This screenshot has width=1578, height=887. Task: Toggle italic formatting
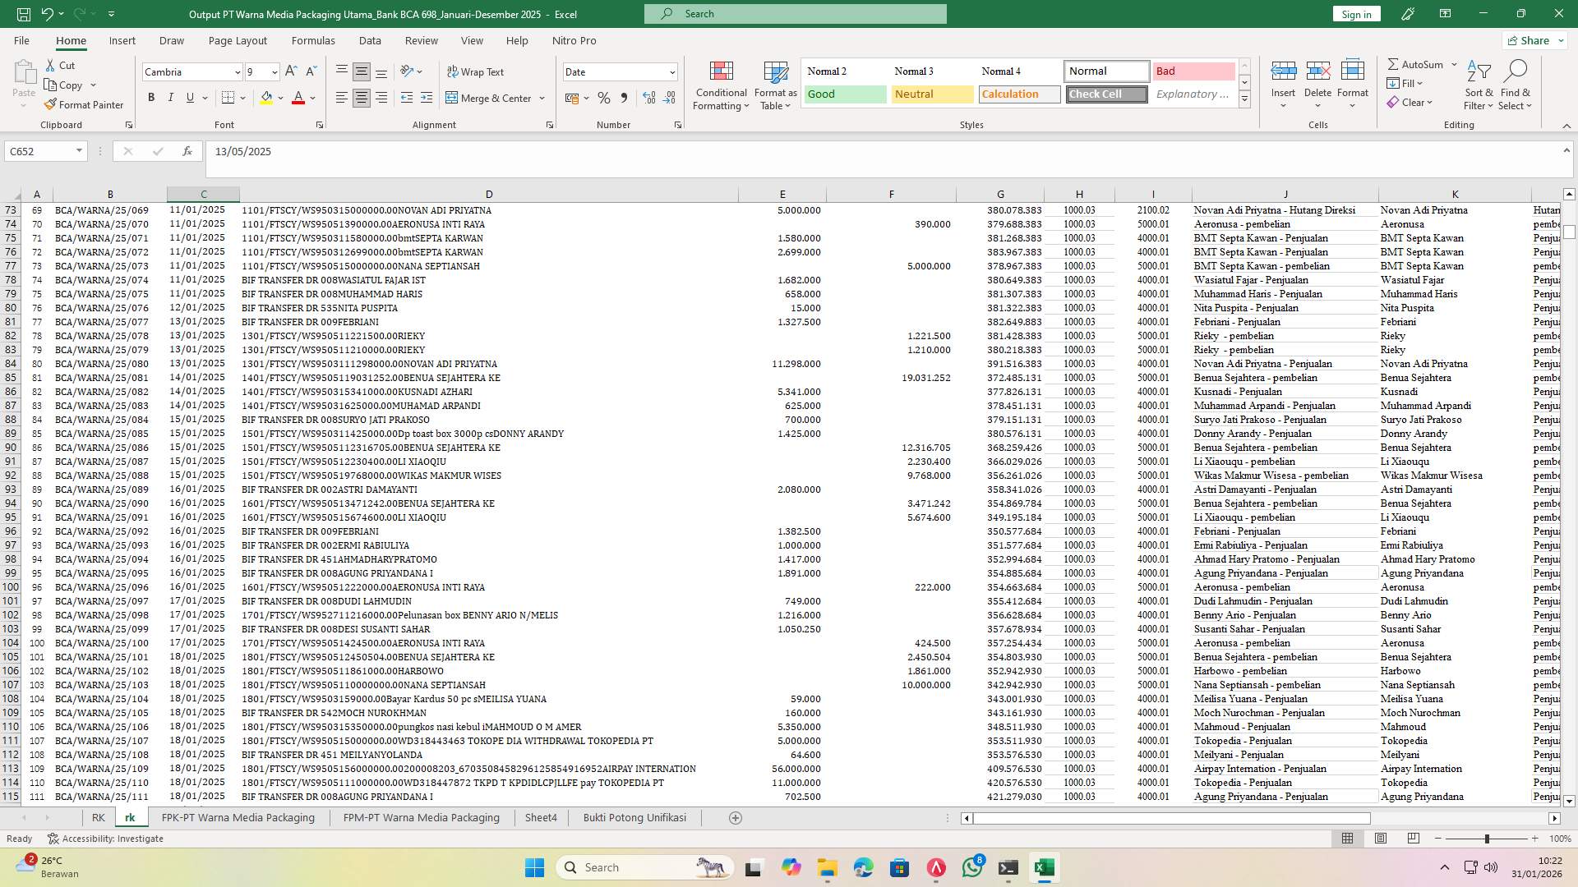pos(170,97)
